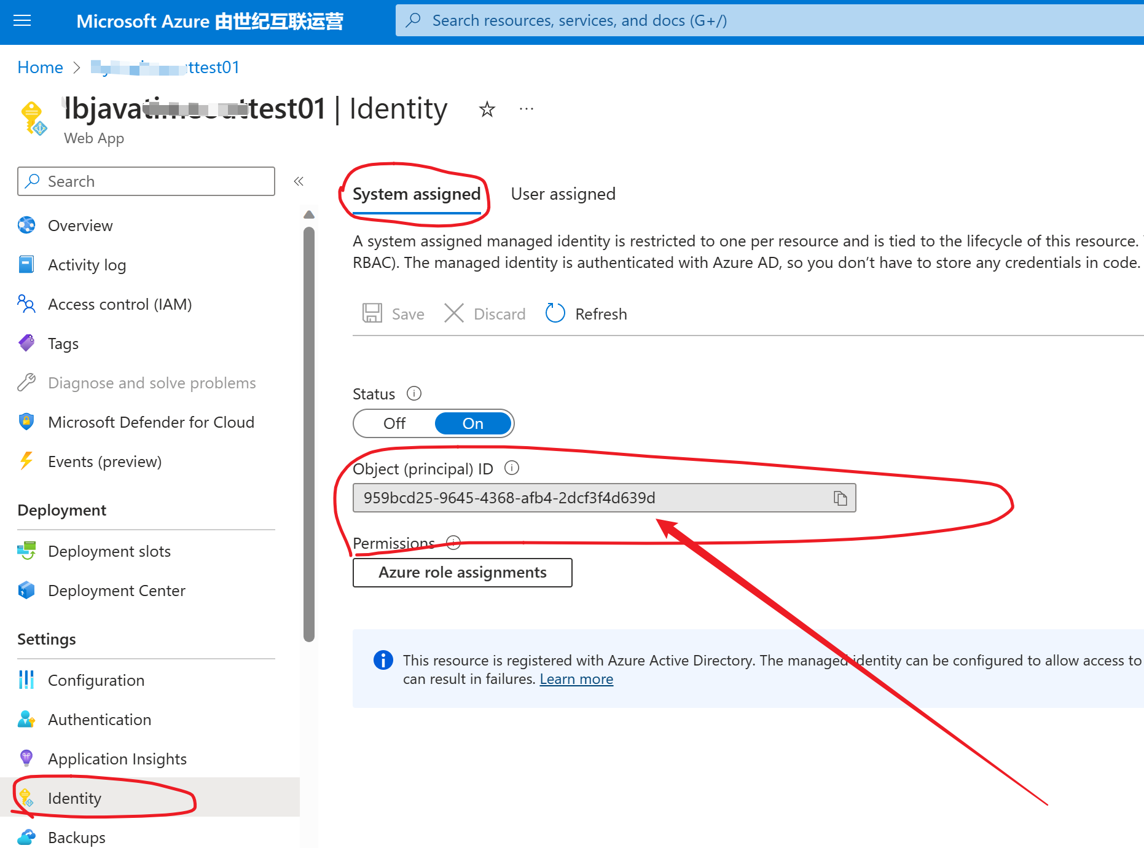
Task: Click the Status info icon
Action: [x=414, y=393]
